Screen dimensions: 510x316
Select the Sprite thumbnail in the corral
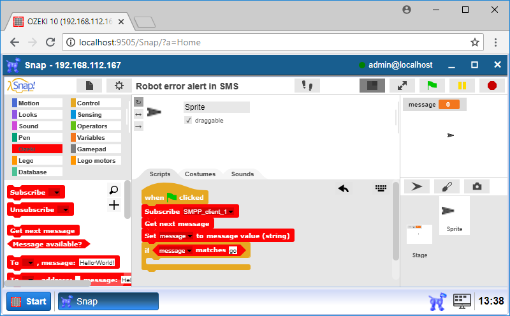(455, 215)
